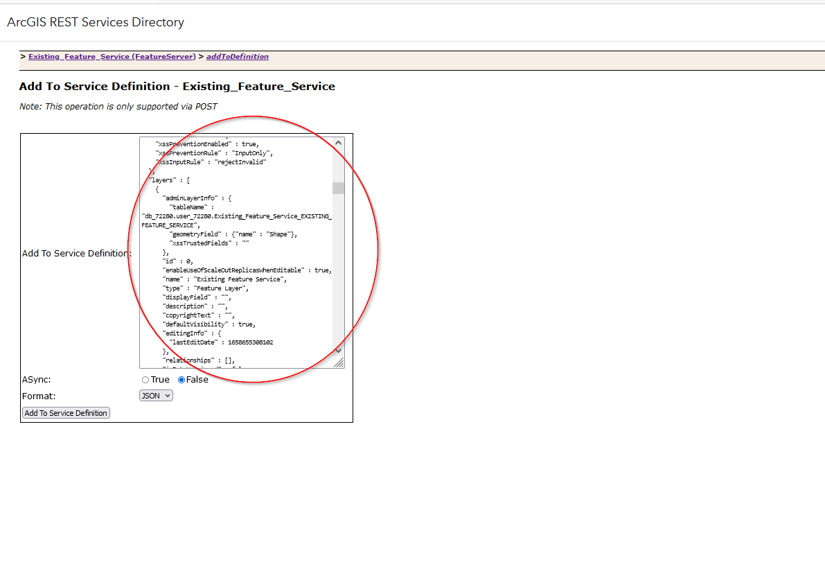Click the JSON value shown in Format selector
This screenshot has height=578, width=825.
(150, 395)
